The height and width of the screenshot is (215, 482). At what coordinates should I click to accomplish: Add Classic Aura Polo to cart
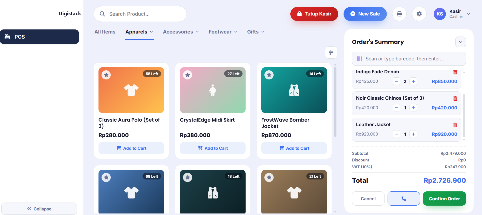(x=131, y=148)
